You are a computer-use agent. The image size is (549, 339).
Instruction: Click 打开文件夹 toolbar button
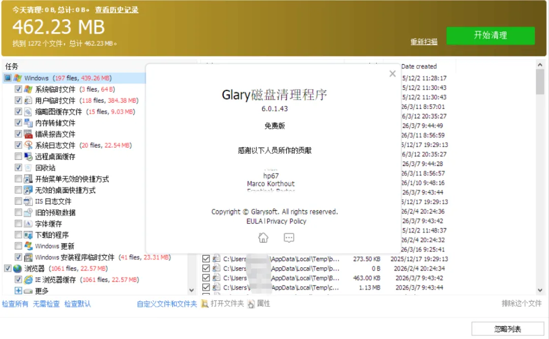[x=223, y=303]
